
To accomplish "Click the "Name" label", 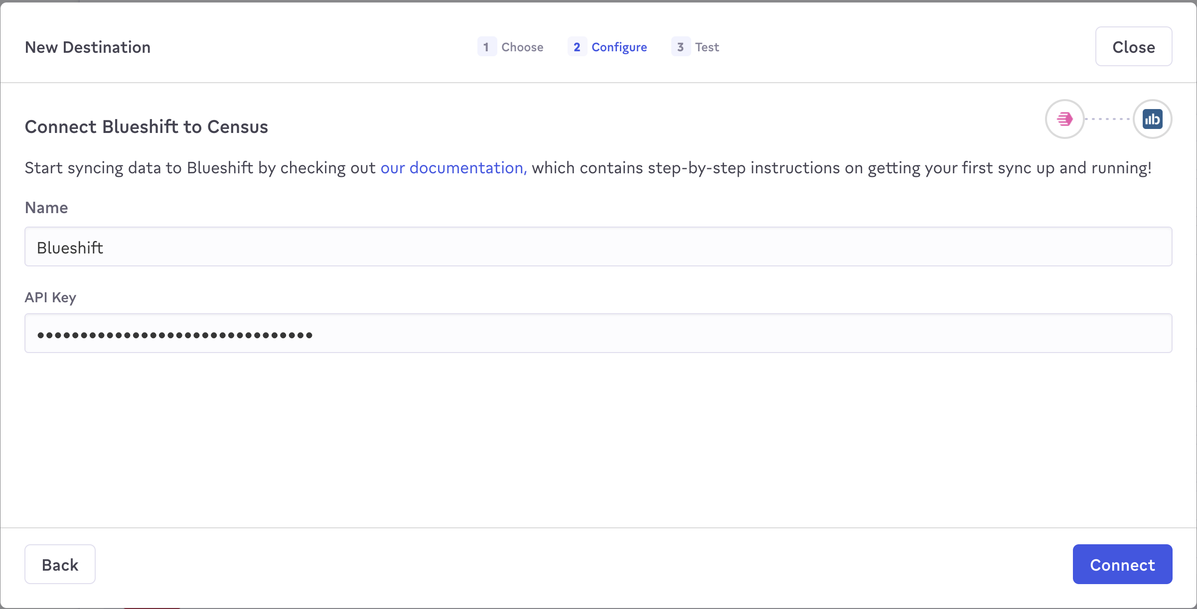I will [x=46, y=208].
